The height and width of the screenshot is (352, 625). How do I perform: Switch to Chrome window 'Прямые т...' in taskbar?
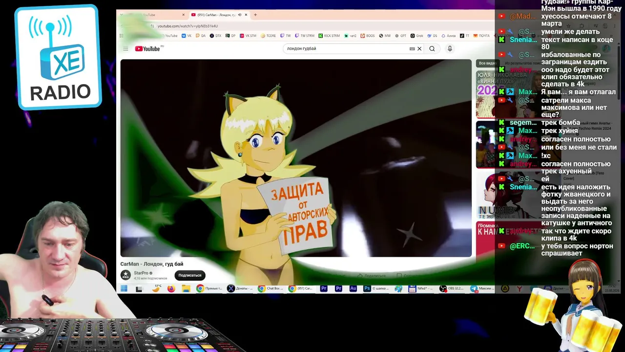click(209, 288)
